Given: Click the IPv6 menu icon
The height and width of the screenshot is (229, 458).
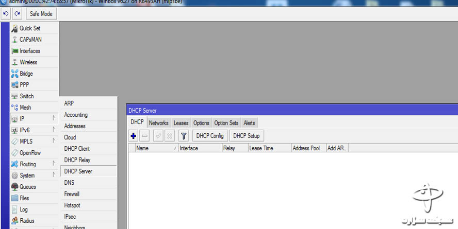Looking at the screenshot, I should click(x=14, y=130).
